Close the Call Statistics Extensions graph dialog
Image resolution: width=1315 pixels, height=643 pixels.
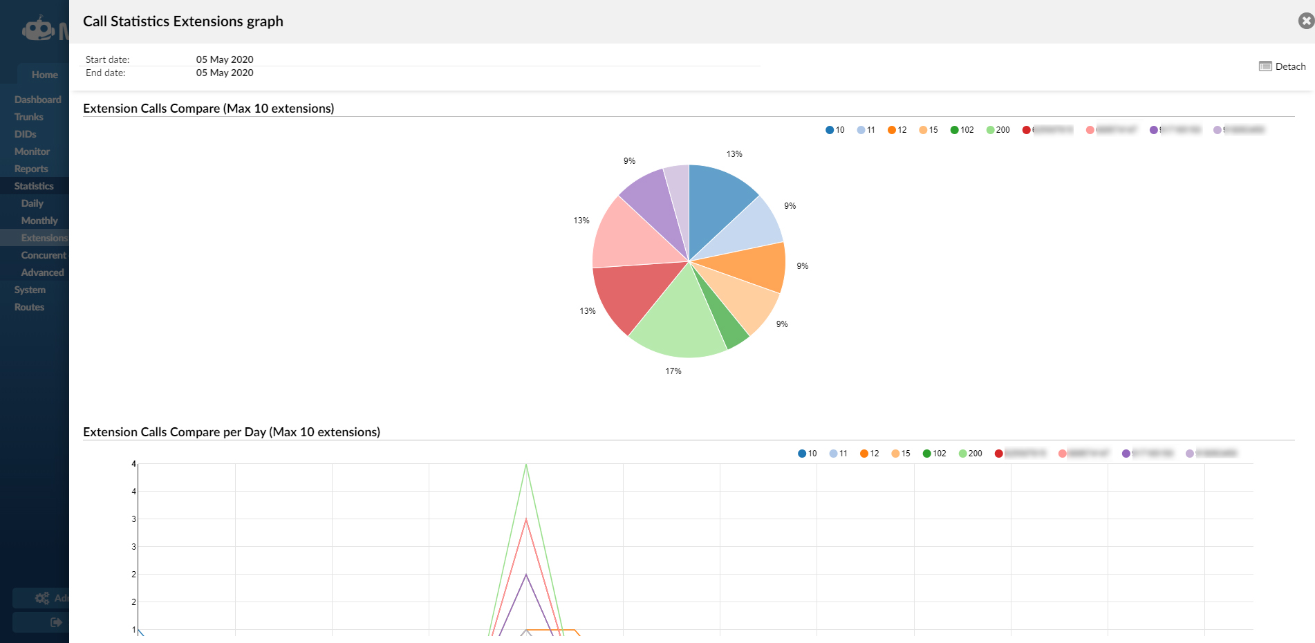pyautogui.click(x=1305, y=21)
